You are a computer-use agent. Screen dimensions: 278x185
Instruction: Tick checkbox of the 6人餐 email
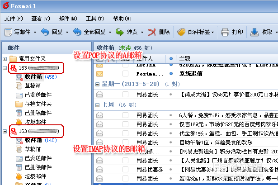pyautogui.click(x=125, y=115)
